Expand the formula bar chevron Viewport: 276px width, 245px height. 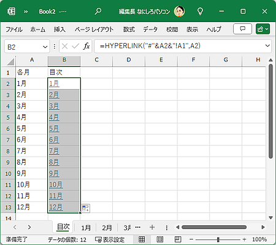[267, 45]
